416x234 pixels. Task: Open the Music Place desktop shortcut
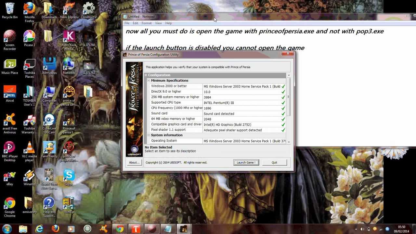point(10,67)
